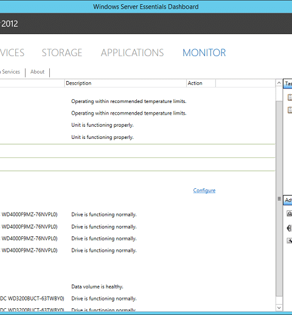Open the About sub-tab
The image size is (292, 315).
[37, 72]
